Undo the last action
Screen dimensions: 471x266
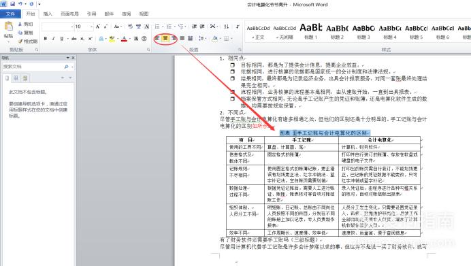coord(20,4)
